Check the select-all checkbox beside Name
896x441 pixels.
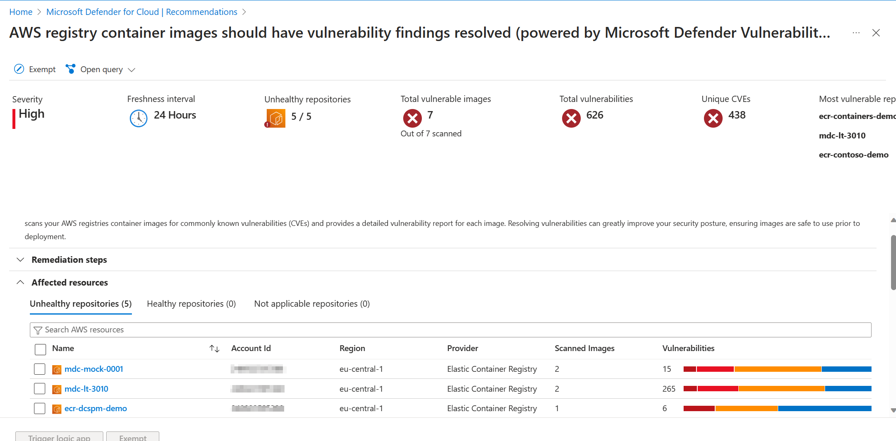(41, 349)
